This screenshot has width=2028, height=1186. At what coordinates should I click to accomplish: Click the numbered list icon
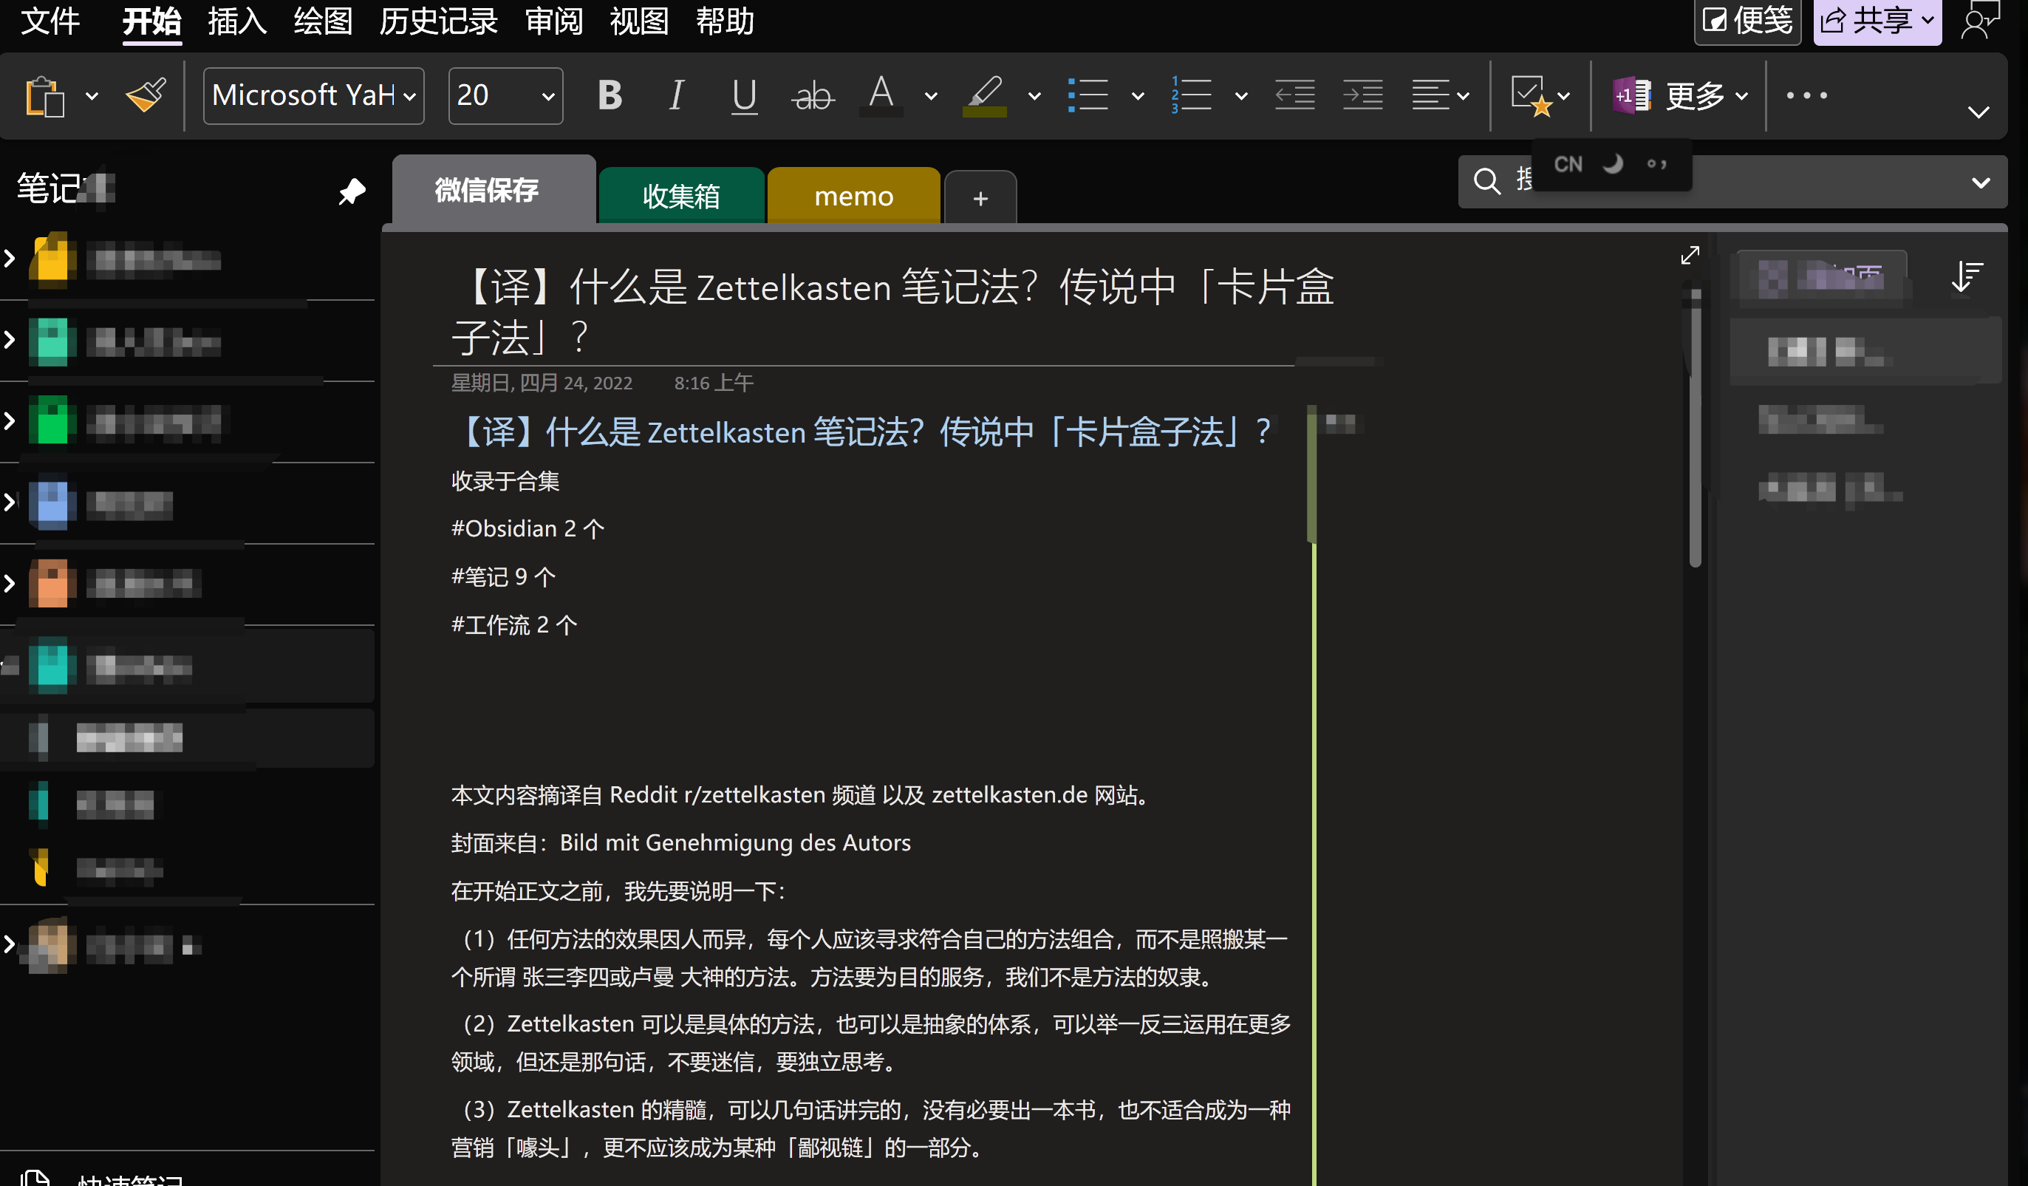coord(1190,95)
